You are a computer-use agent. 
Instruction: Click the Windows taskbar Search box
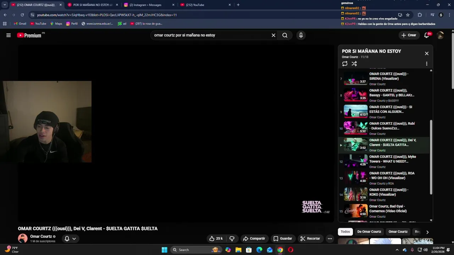pos(196,250)
